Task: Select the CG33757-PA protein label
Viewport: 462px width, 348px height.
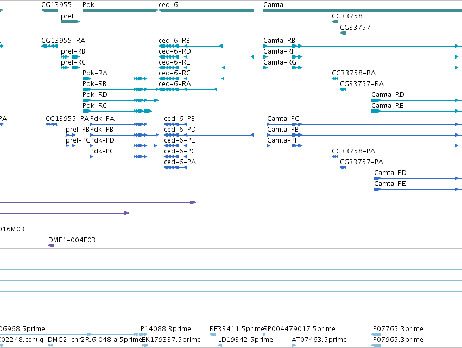Action: pyautogui.click(x=362, y=162)
